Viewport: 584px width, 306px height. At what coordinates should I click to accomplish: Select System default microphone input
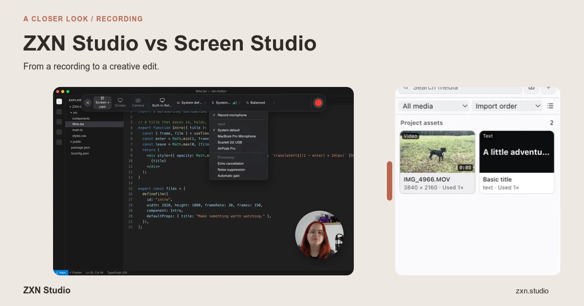tap(238, 130)
